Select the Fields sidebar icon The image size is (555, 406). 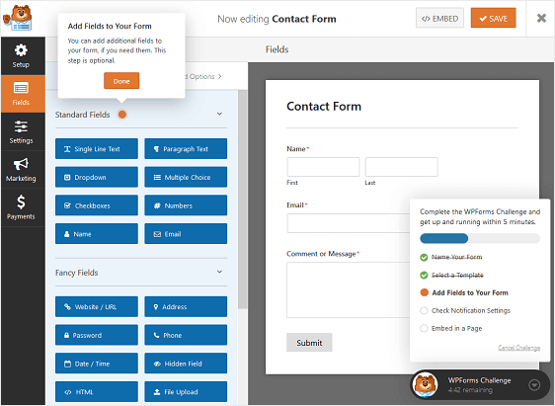pyautogui.click(x=21, y=88)
